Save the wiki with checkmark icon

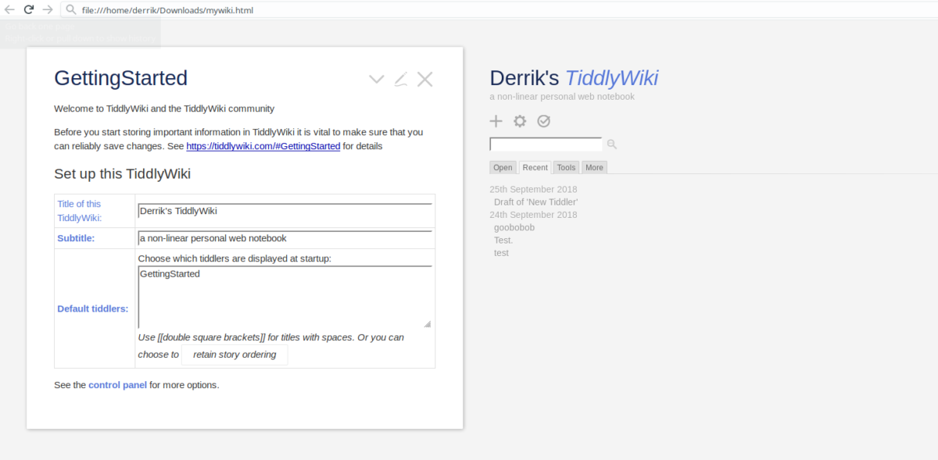pyautogui.click(x=544, y=121)
